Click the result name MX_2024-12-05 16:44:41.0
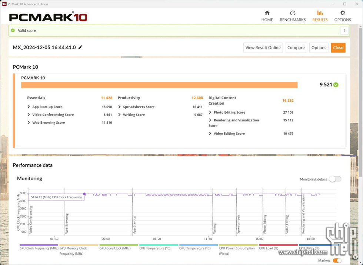This screenshot has width=363, height=265. [x=44, y=47]
